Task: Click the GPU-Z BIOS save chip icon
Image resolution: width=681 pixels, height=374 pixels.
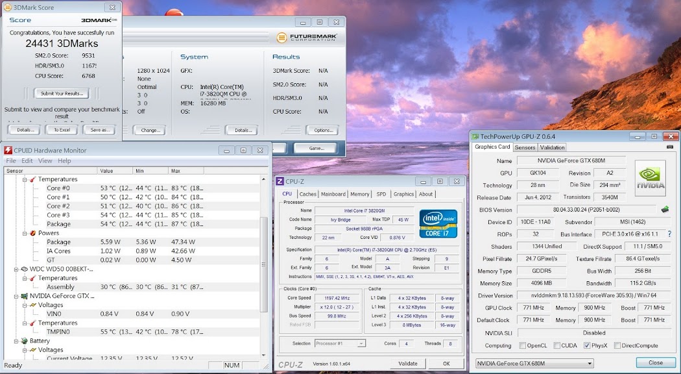Action: [x=665, y=209]
